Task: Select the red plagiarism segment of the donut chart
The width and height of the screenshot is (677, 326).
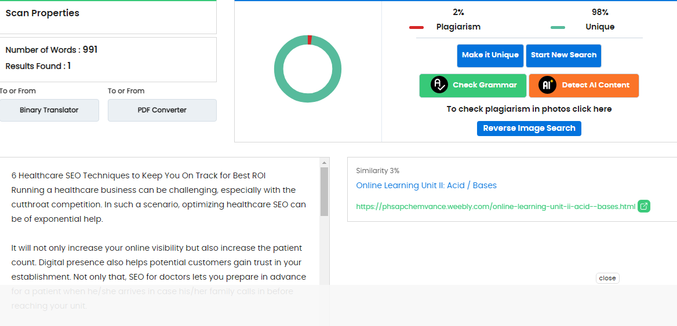Action: (x=310, y=39)
